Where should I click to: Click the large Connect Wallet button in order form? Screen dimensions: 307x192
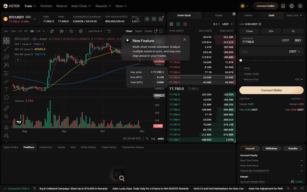click(x=271, y=90)
